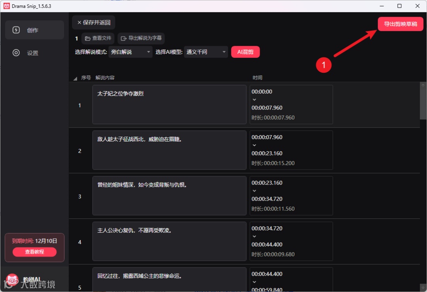This screenshot has height=292, width=427.
Task: Click the scrollbar up arrow
Action: (423, 85)
